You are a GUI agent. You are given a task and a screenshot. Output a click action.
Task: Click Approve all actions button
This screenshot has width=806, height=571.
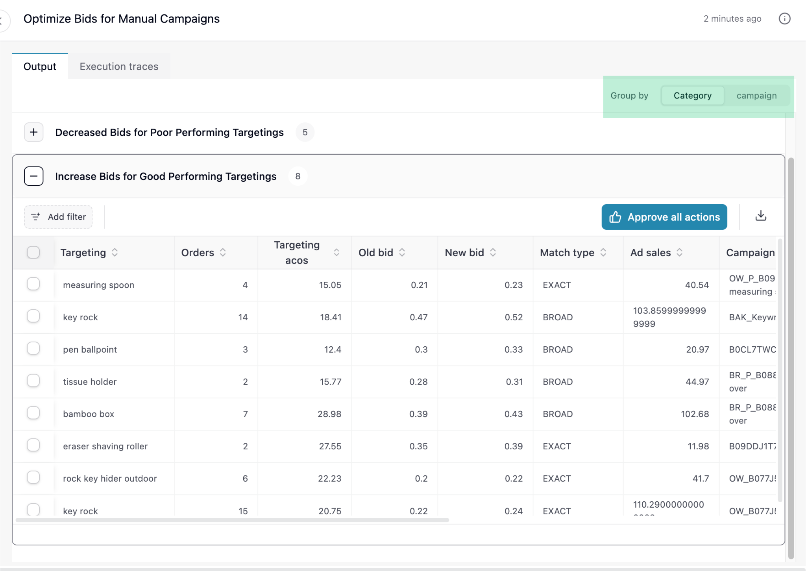tap(664, 217)
